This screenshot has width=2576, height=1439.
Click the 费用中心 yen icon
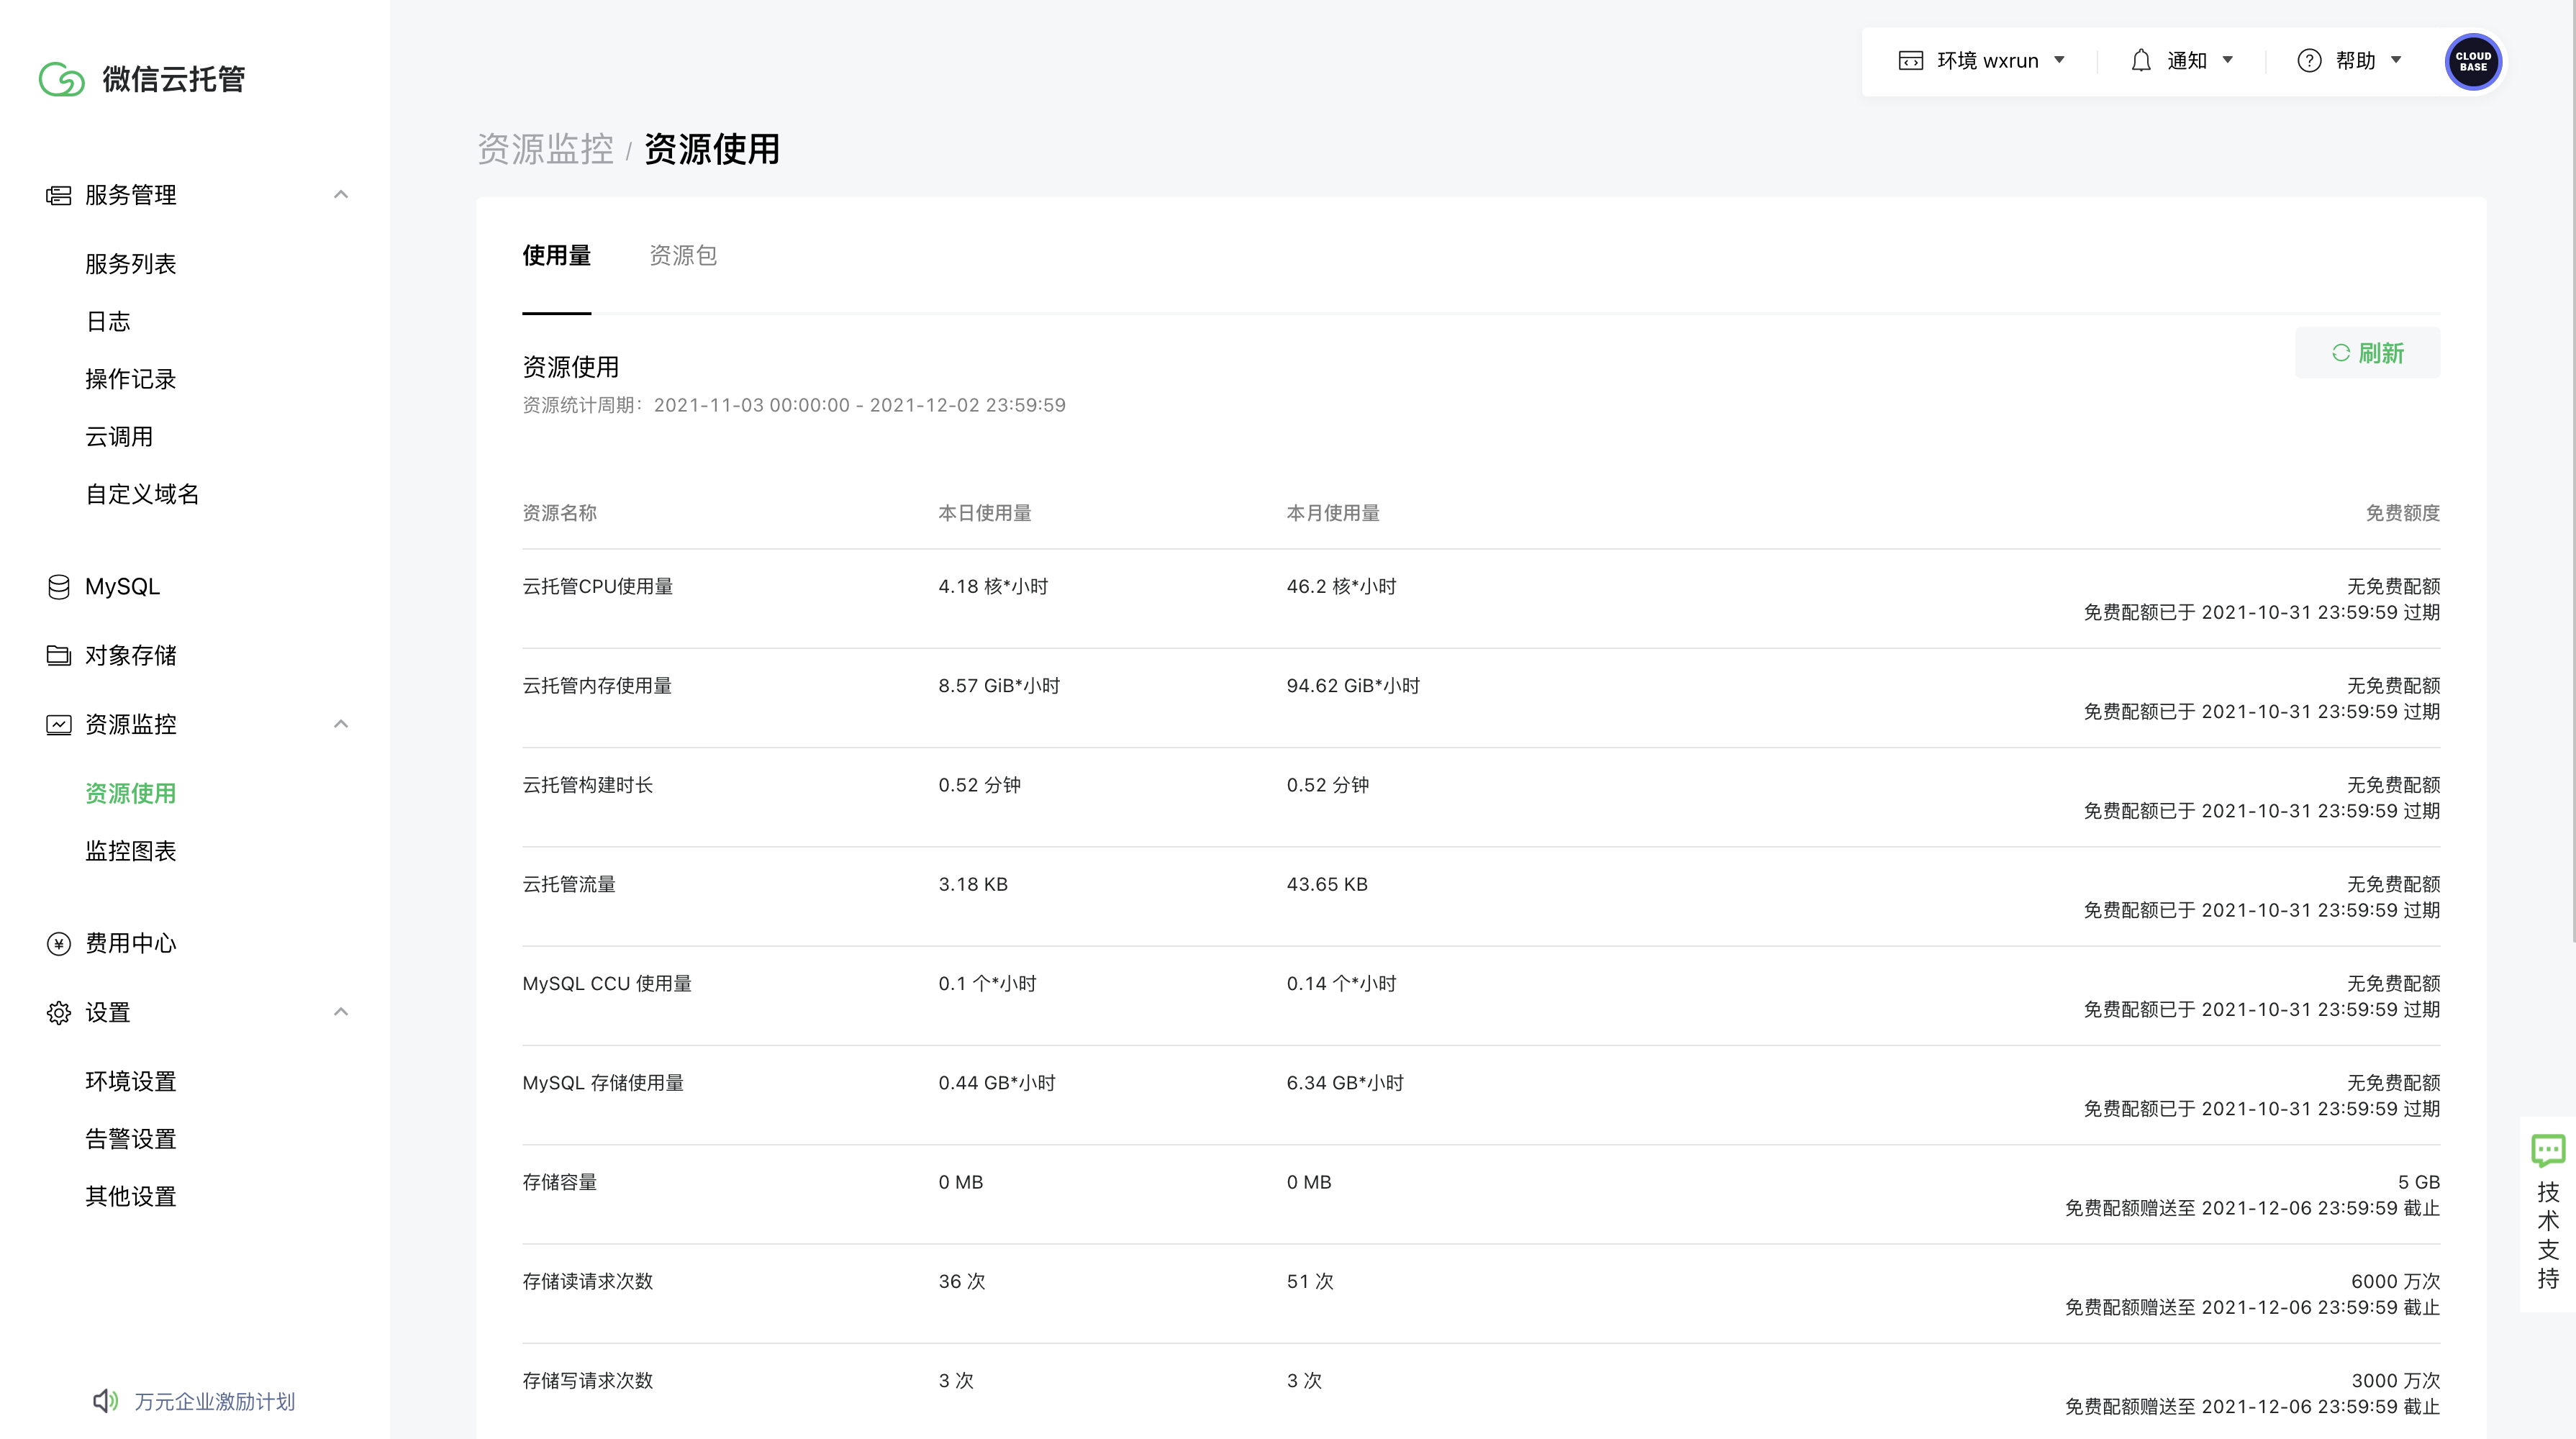59,943
